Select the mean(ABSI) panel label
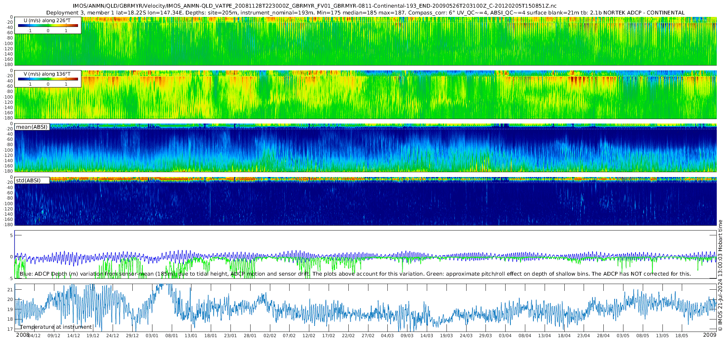This screenshot has height=342, width=724. coord(32,127)
